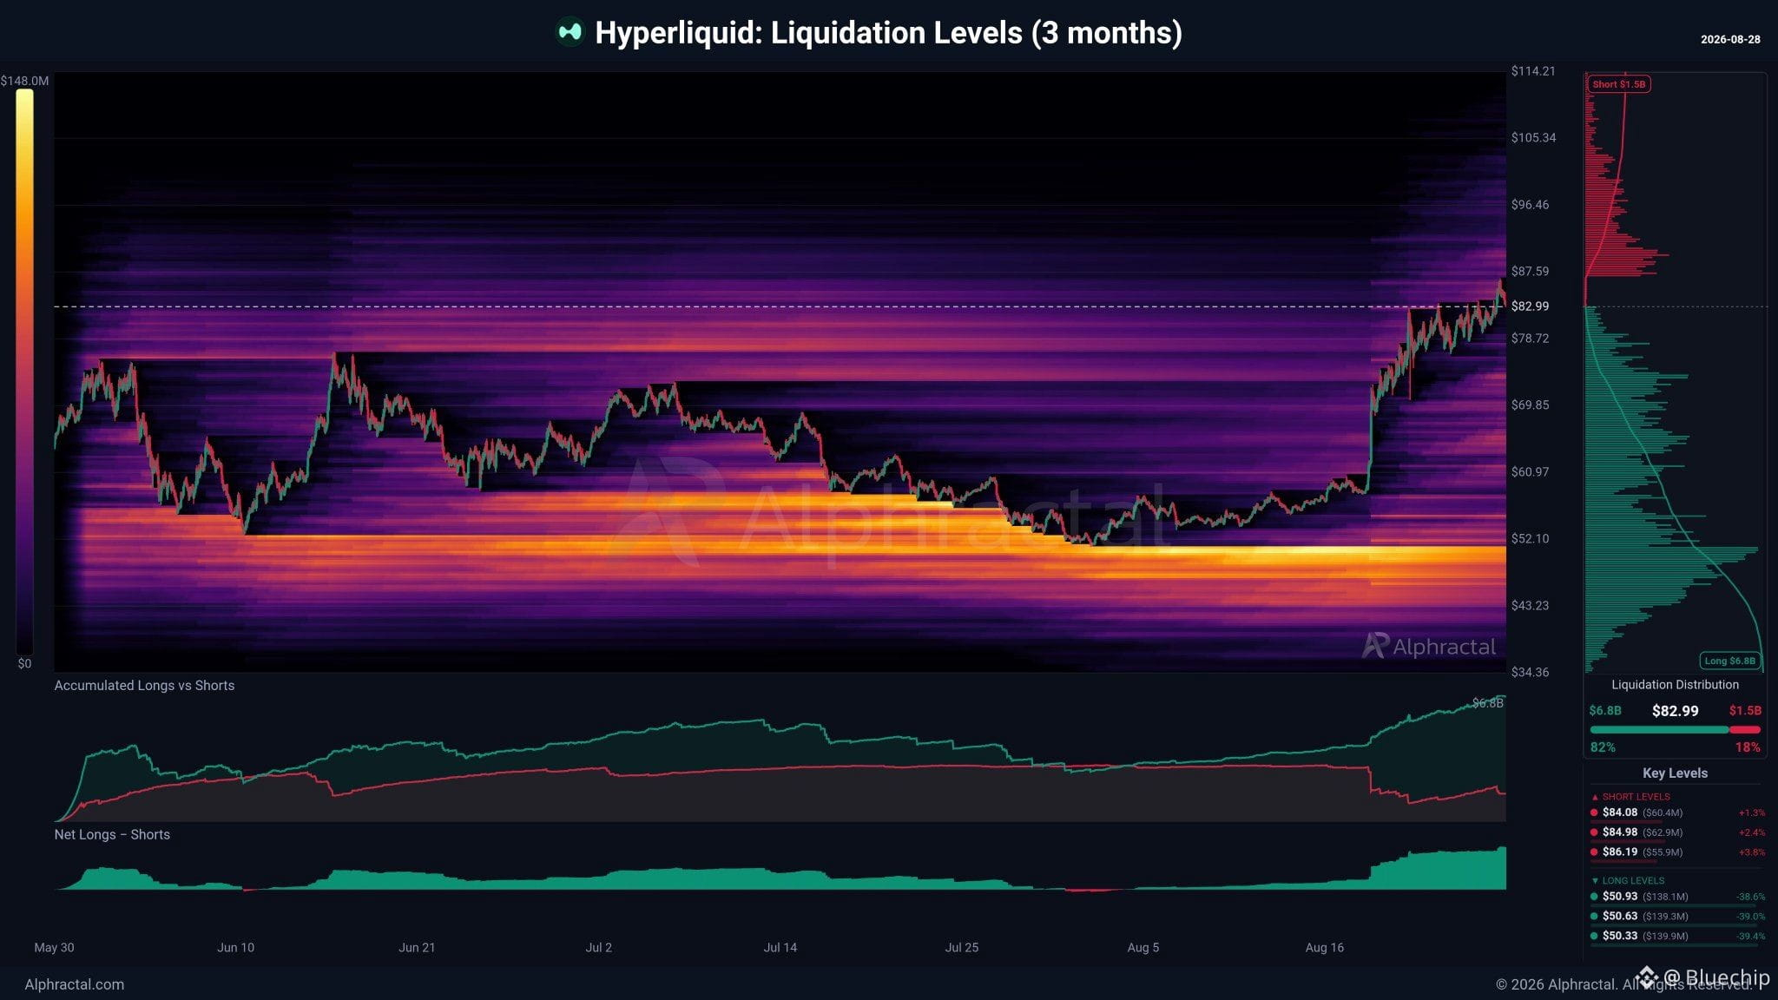This screenshot has width=1778, height=1000.
Task: Click the Jul 25 date on the time axis
Action: 961,948
